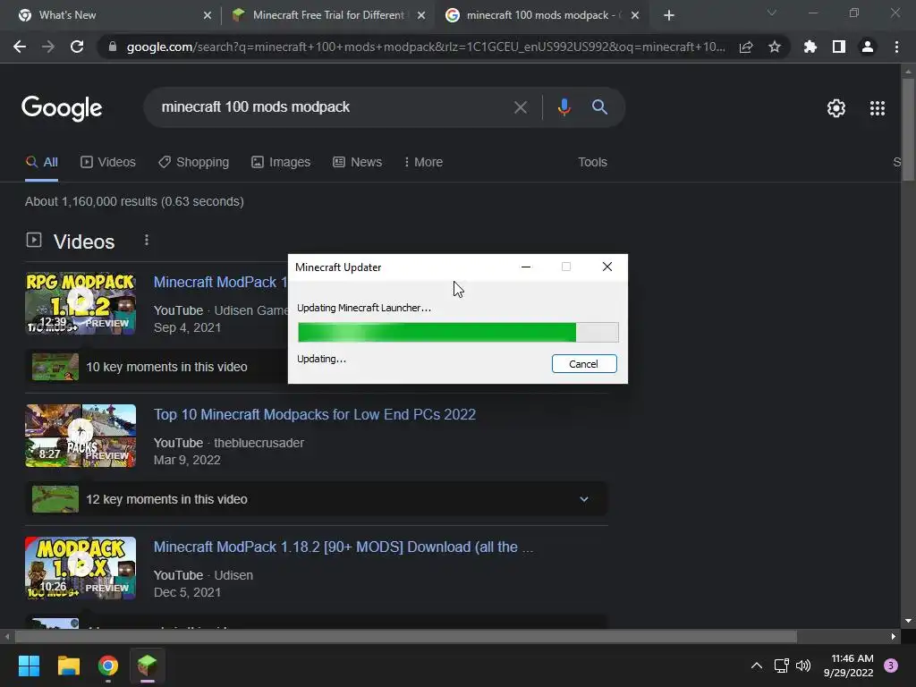Click the Chrome forward arrow
This screenshot has width=916, height=687.
(48, 47)
